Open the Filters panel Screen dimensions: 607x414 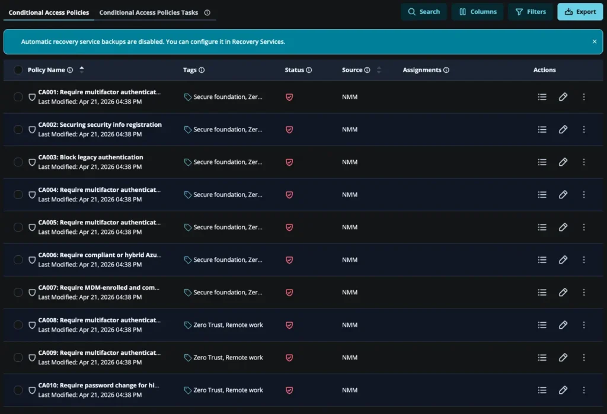tap(531, 12)
